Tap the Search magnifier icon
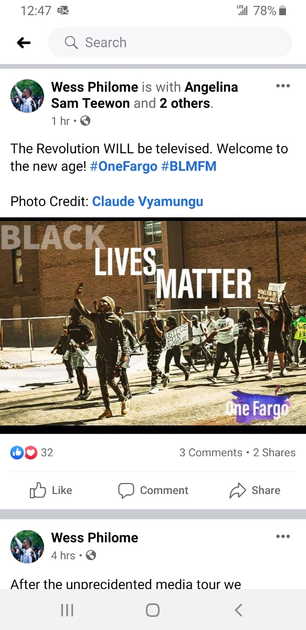Image resolution: width=306 pixels, height=630 pixels. (x=71, y=43)
